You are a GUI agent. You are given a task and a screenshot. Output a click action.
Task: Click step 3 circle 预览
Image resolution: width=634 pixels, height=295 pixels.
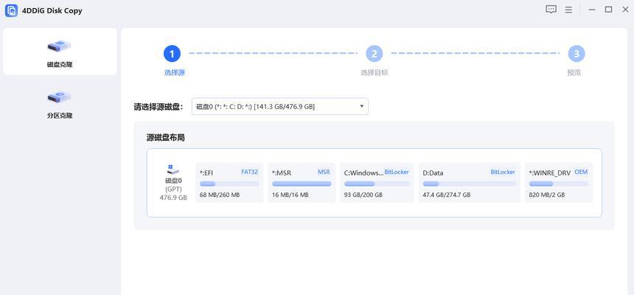(x=576, y=54)
